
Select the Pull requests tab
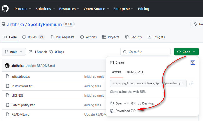62,37
